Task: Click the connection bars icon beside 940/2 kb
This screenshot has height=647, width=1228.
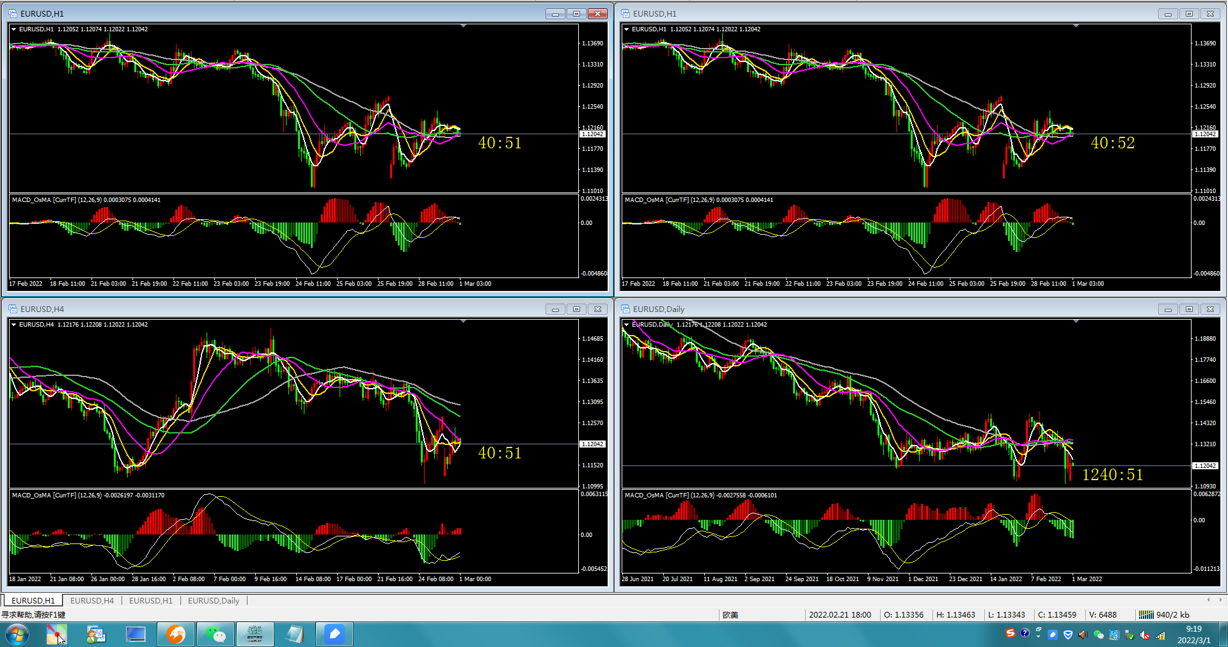Action: pos(1146,614)
